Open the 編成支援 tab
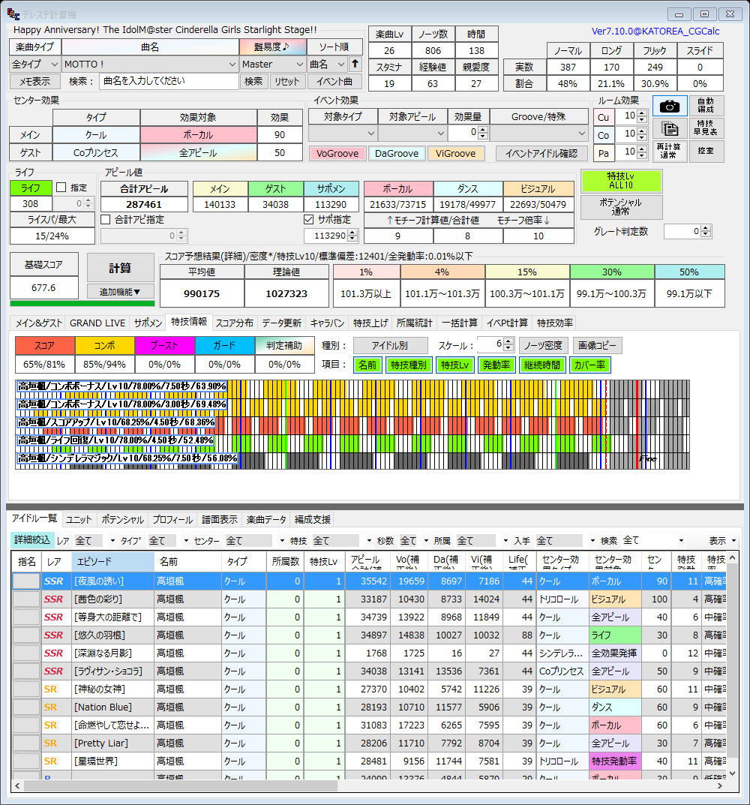 pyautogui.click(x=313, y=520)
